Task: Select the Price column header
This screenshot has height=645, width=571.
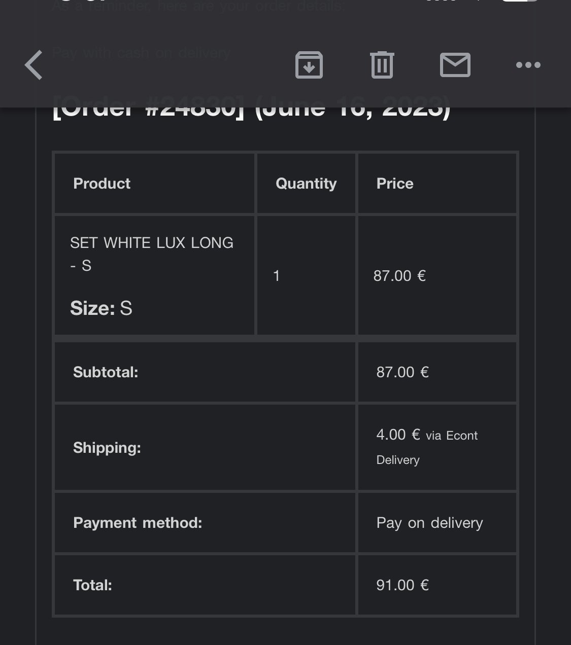Action: 395,184
